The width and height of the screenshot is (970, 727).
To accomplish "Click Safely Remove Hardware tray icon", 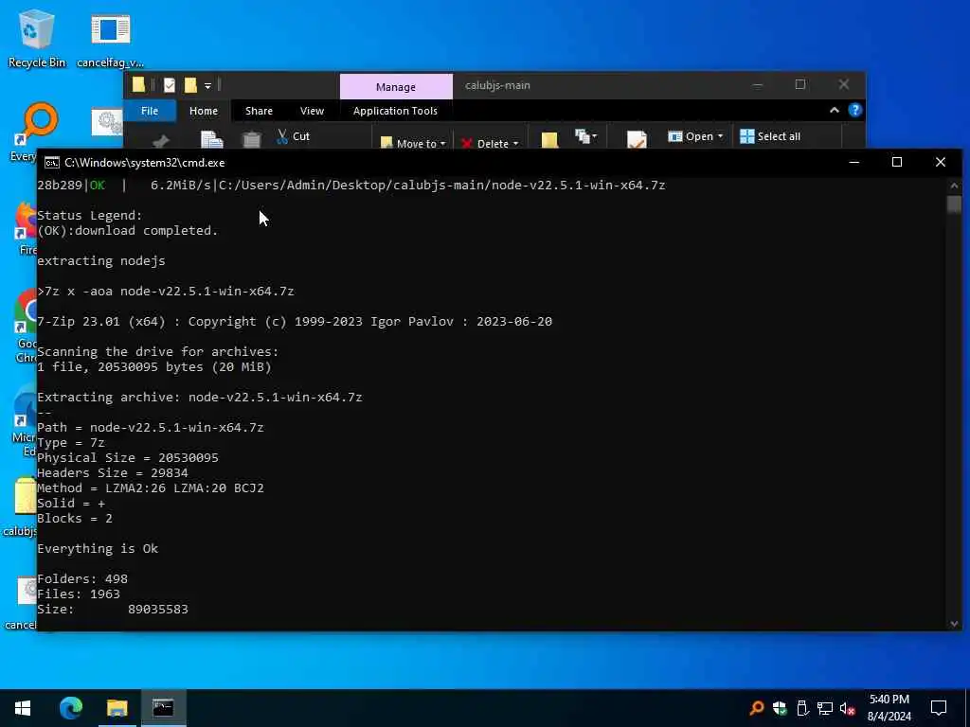I will (802, 708).
